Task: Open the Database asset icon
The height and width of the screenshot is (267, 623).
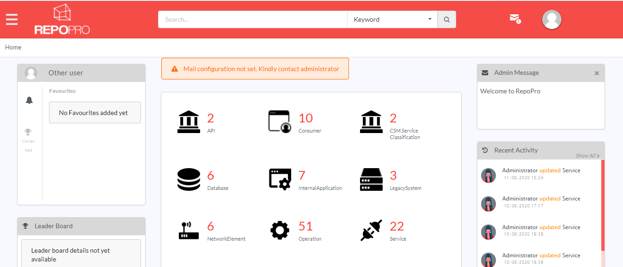Action: click(189, 179)
